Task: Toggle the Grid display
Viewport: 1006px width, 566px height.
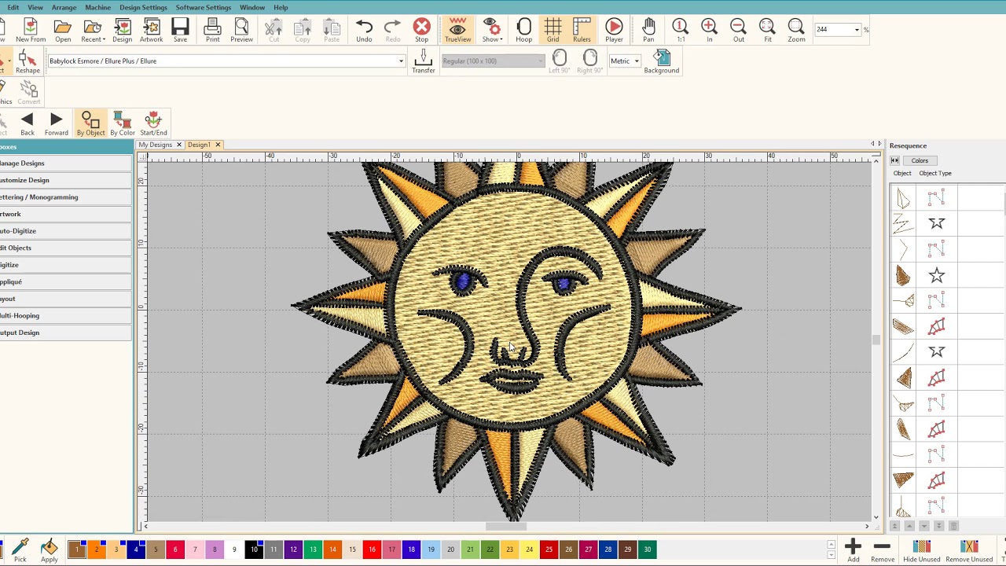Action: [553, 31]
